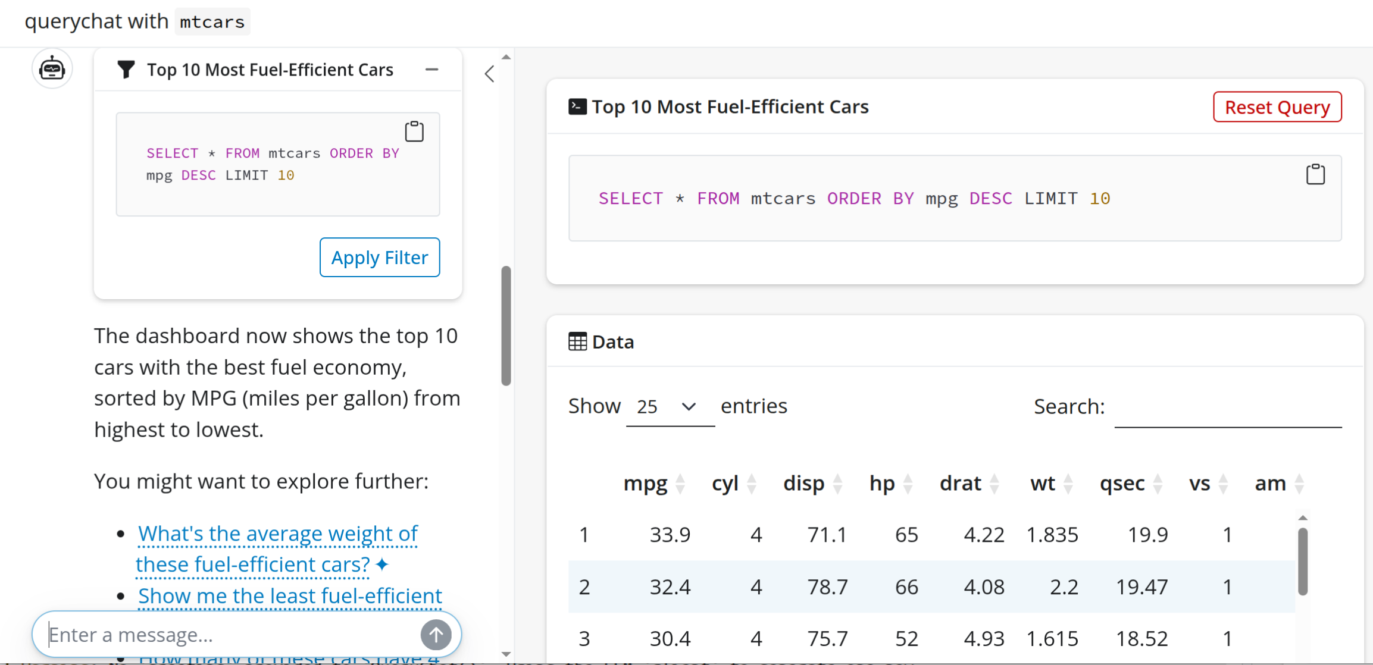The image size is (1373, 665).
Task: Click the chatbot robot avatar icon
Action: click(52, 69)
